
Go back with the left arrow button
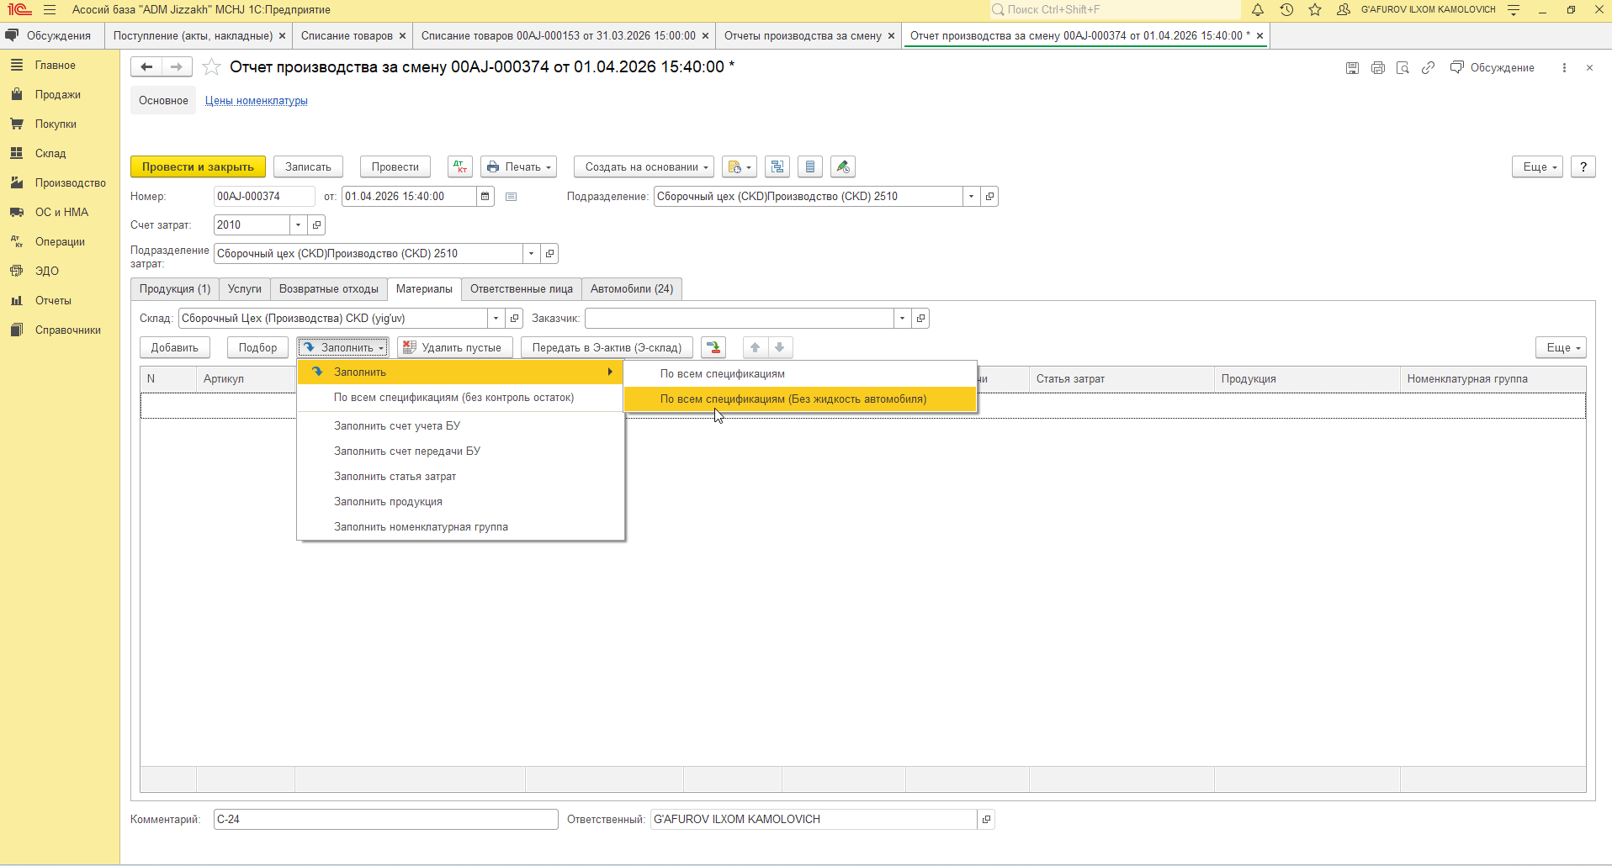[x=146, y=67]
